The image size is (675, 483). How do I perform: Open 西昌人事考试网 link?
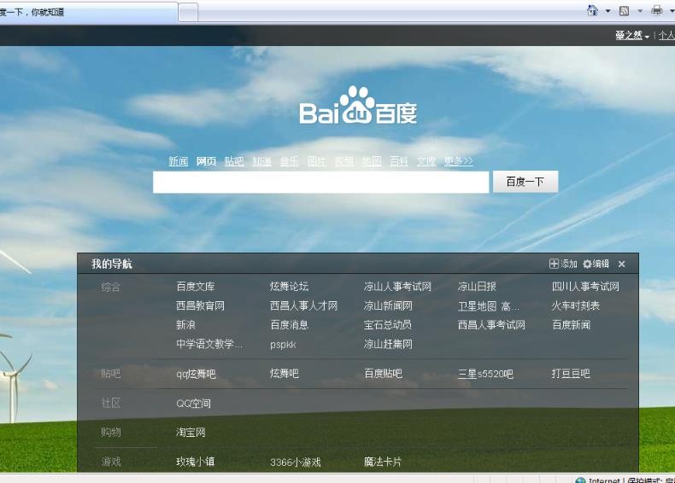[x=491, y=325]
